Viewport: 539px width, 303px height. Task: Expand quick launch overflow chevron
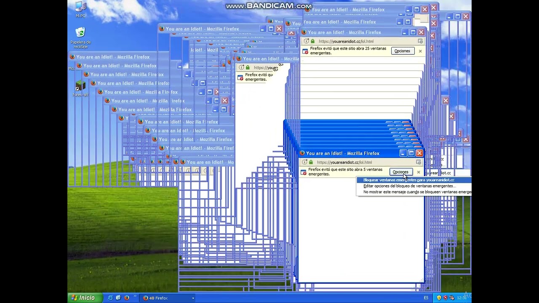coord(135,296)
